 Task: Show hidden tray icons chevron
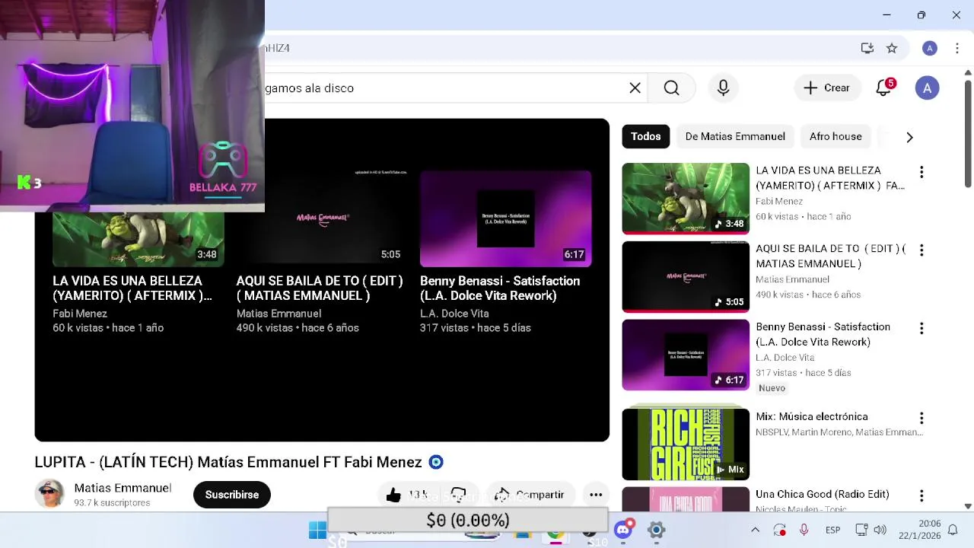coord(755,530)
